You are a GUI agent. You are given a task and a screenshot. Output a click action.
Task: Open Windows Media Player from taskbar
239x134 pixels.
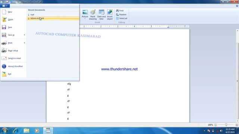37,131
